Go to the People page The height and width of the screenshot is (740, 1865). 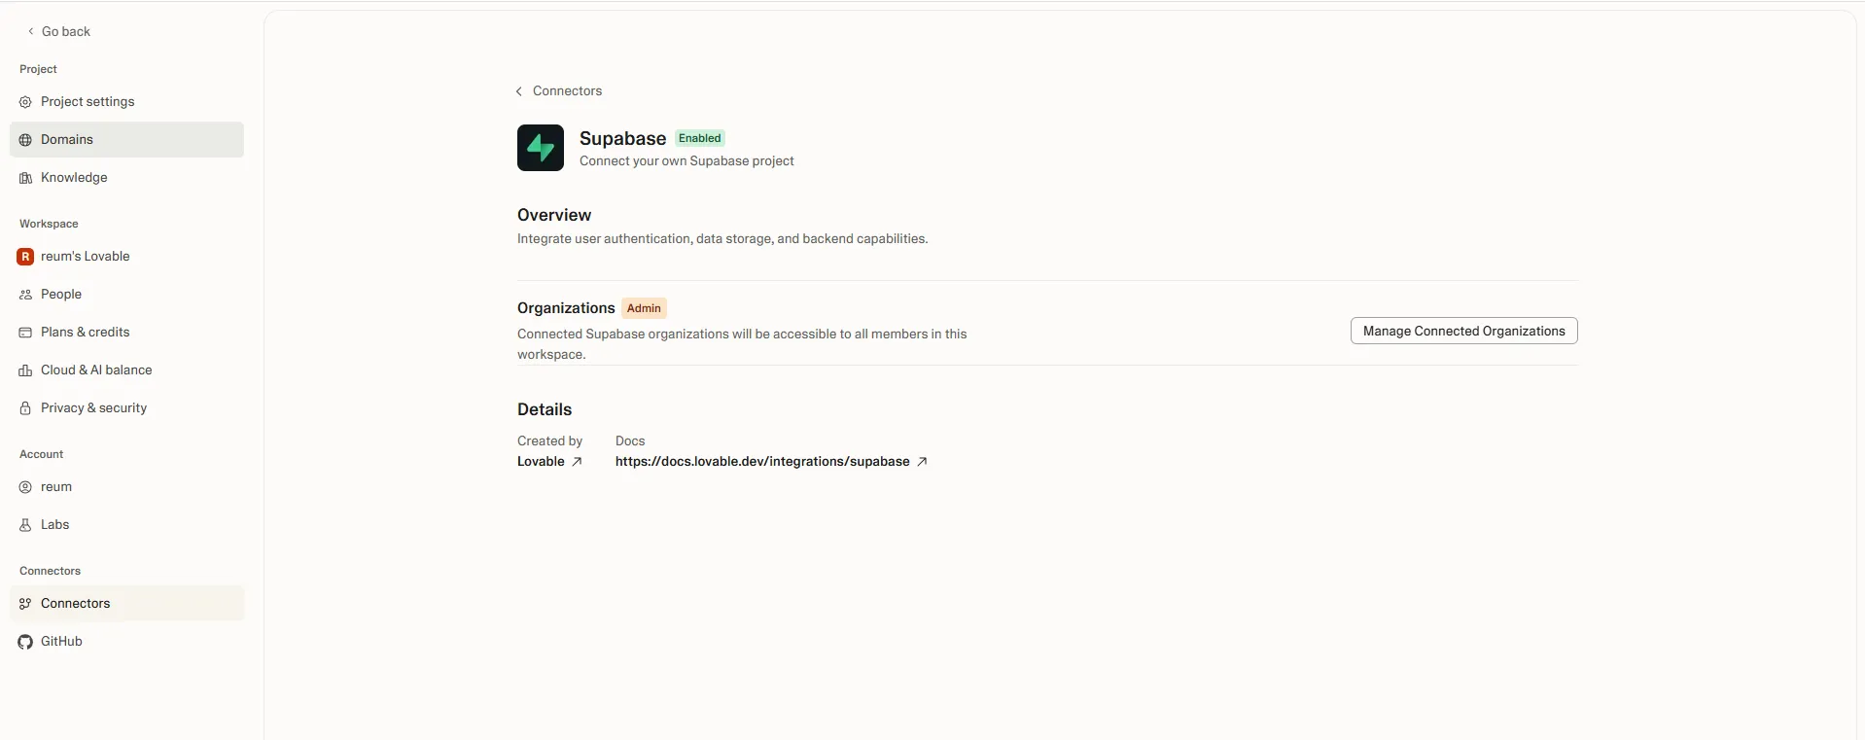coord(126,295)
